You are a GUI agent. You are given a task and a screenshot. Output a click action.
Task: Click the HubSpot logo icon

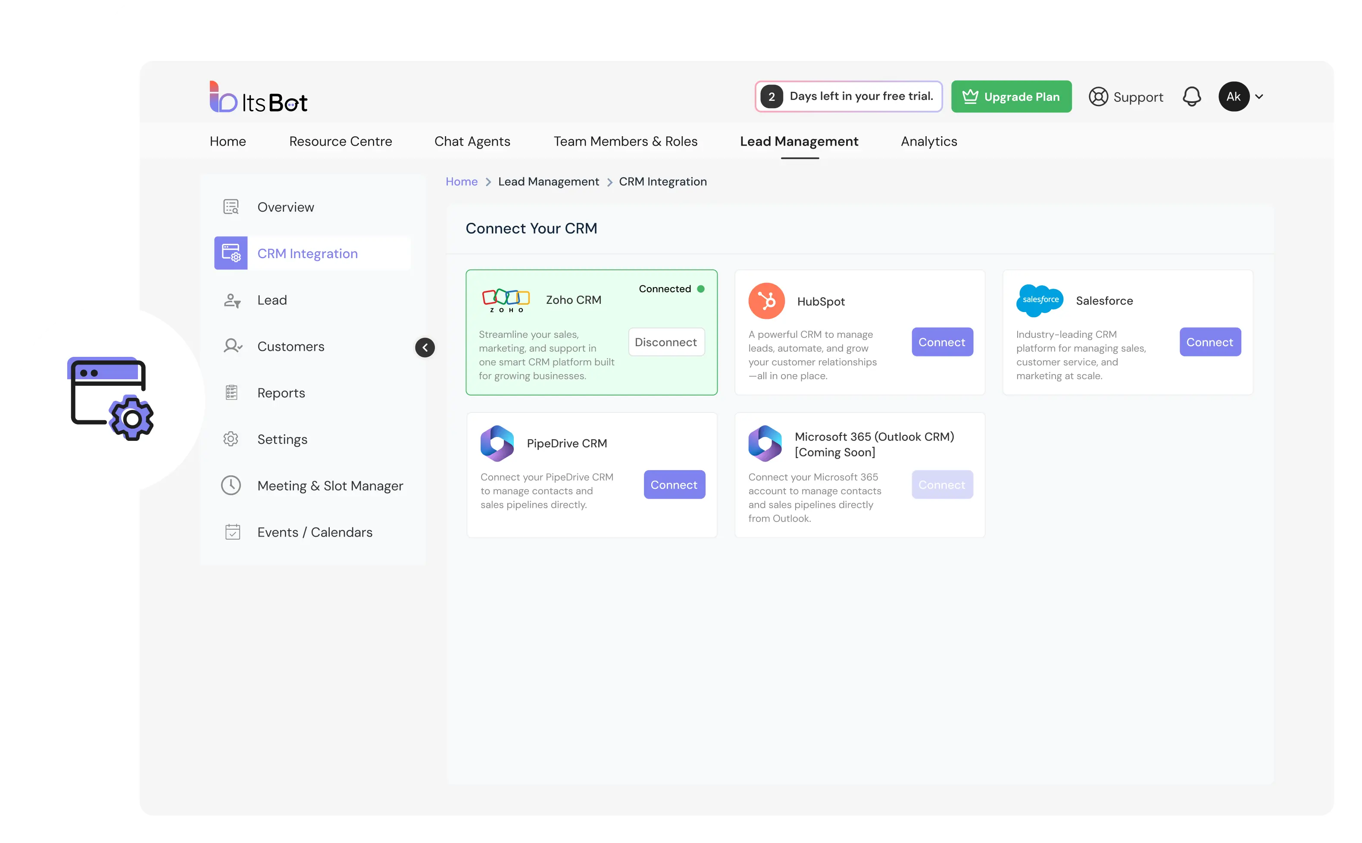[x=766, y=301]
